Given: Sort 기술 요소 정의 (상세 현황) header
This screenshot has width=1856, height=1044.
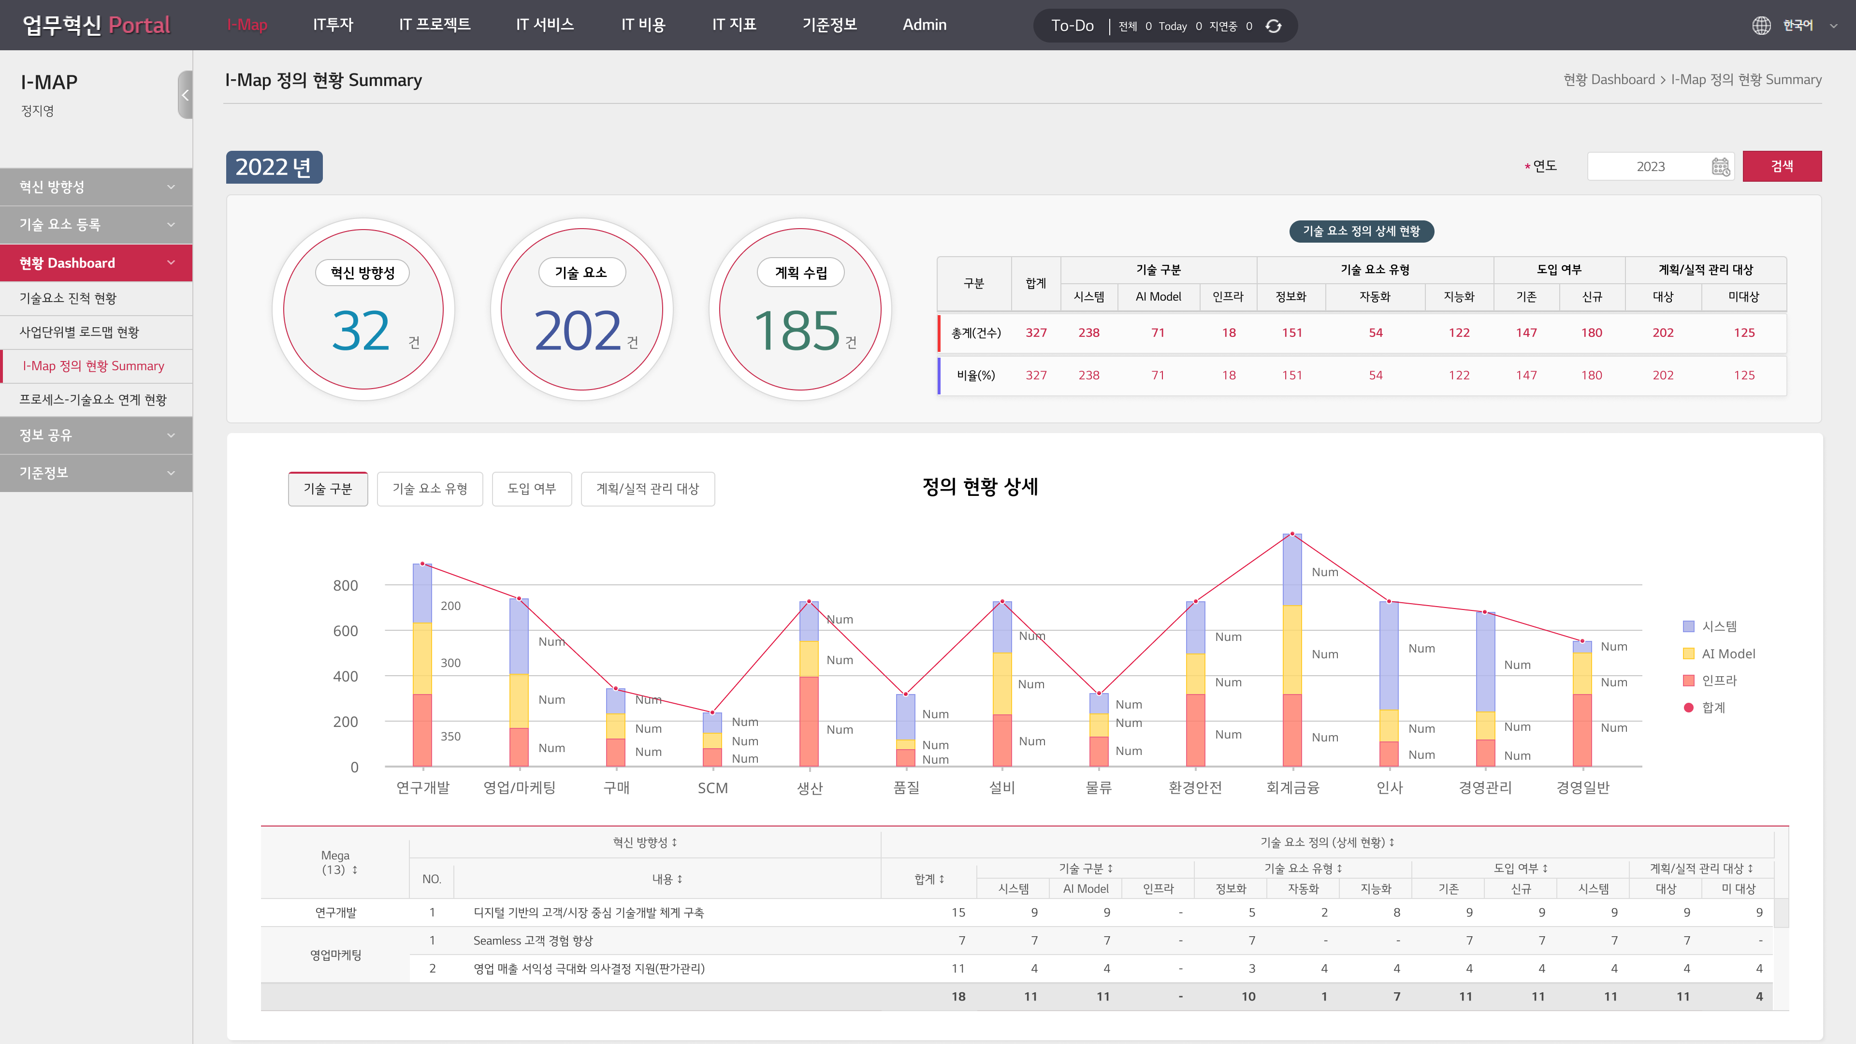Looking at the screenshot, I should coord(1392,842).
